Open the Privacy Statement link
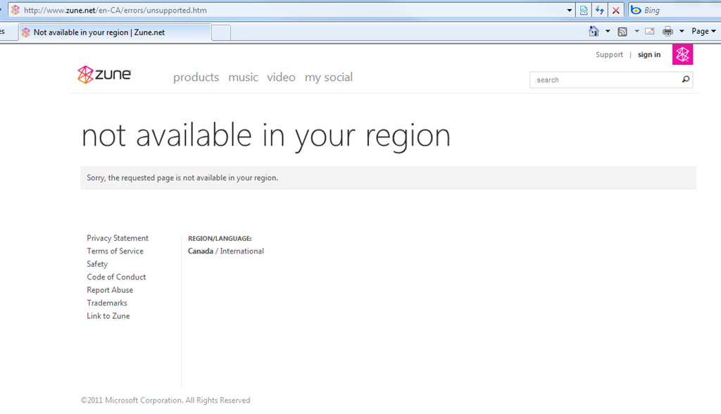 coord(118,238)
